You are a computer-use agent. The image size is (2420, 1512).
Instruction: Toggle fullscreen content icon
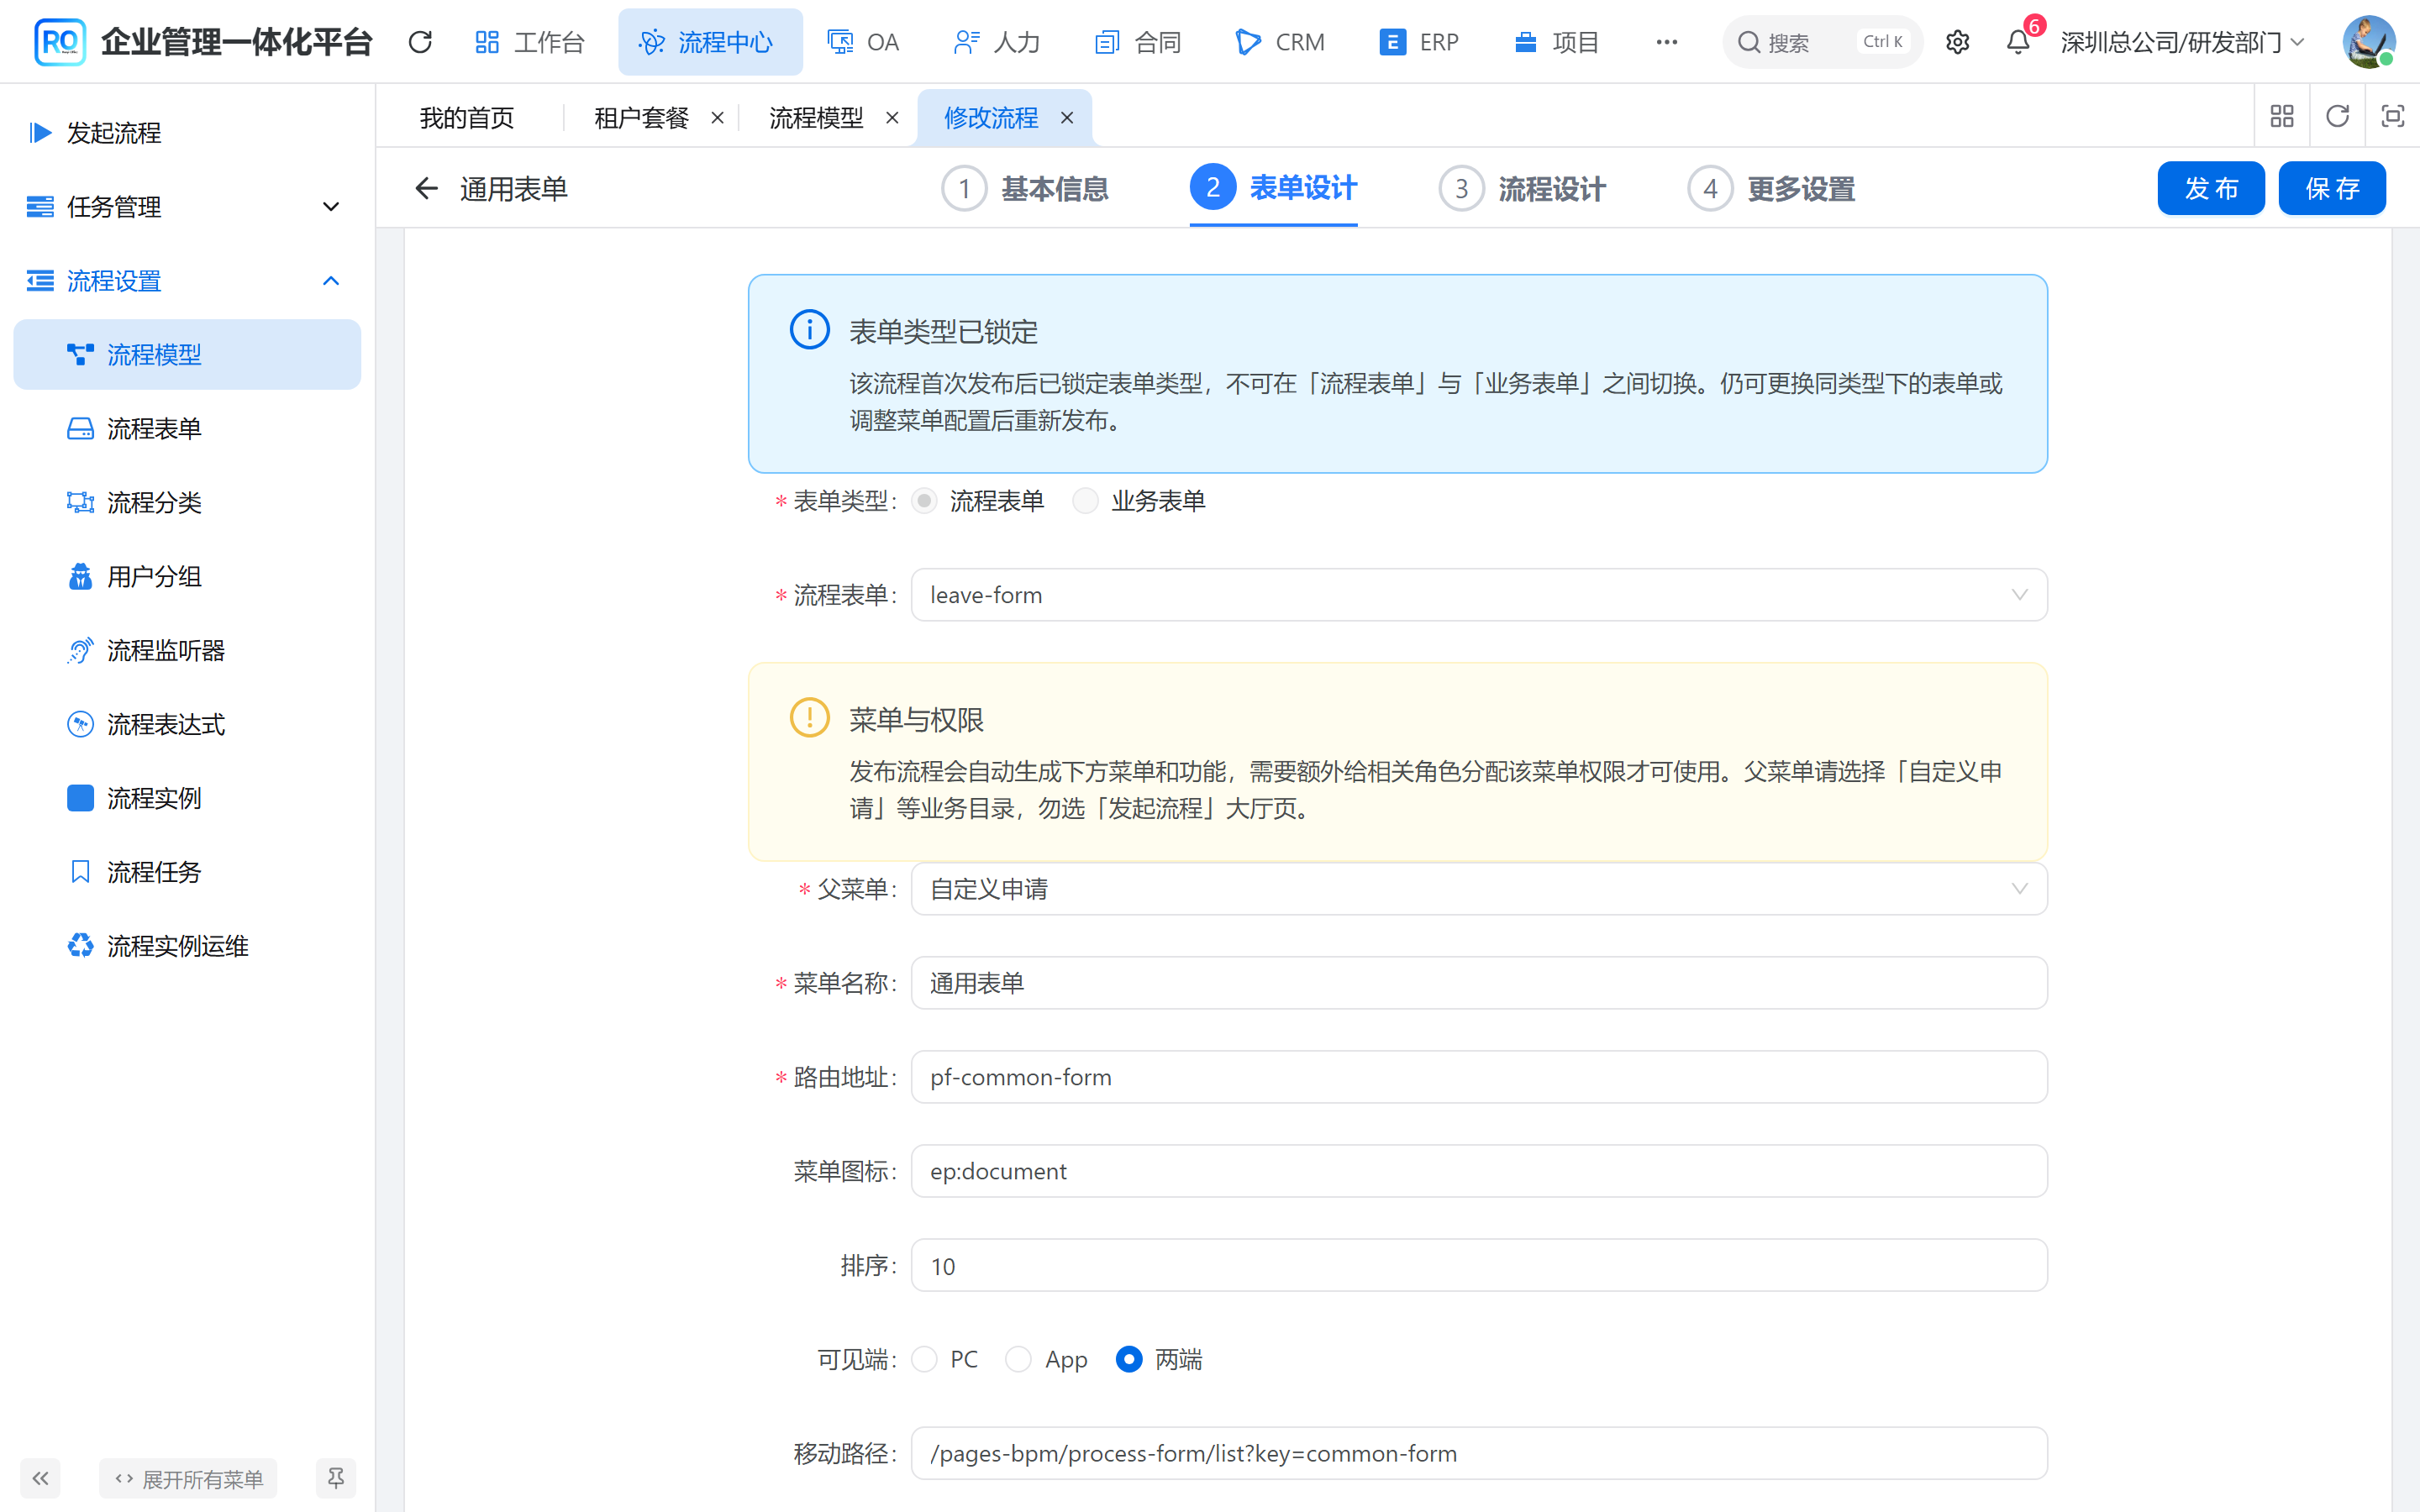[2392, 117]
